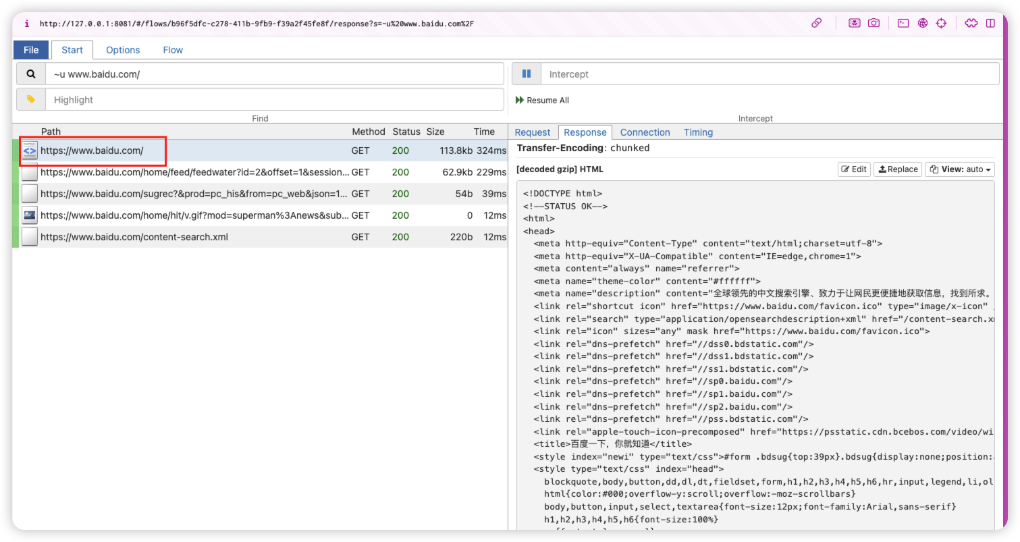The height and width of the screenshot is (542, 1020).
Task: Open the terminal console icon
Action: pyautogui.click(x=903, y=23)
